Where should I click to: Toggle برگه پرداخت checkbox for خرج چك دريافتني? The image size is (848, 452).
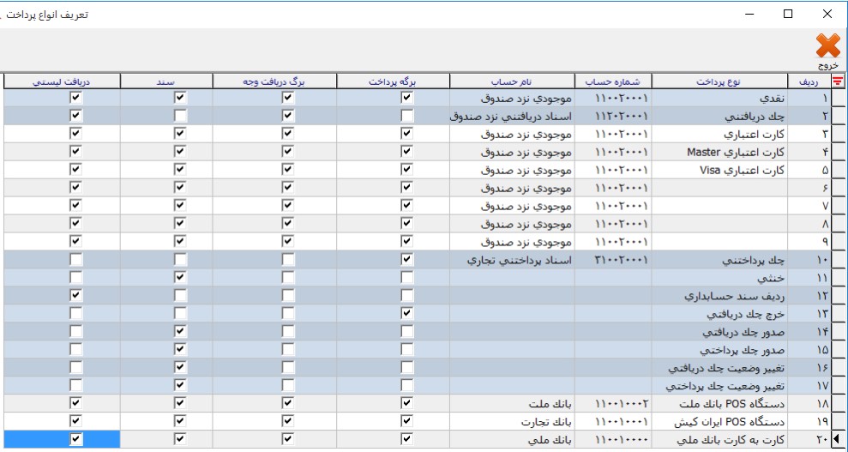406,314
